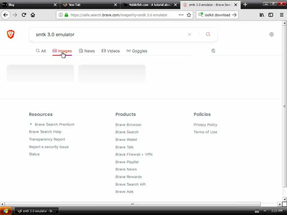Viewport: 287px width, 215px height.
Task: Click the Brave lion logo
Action: [11, 34]
